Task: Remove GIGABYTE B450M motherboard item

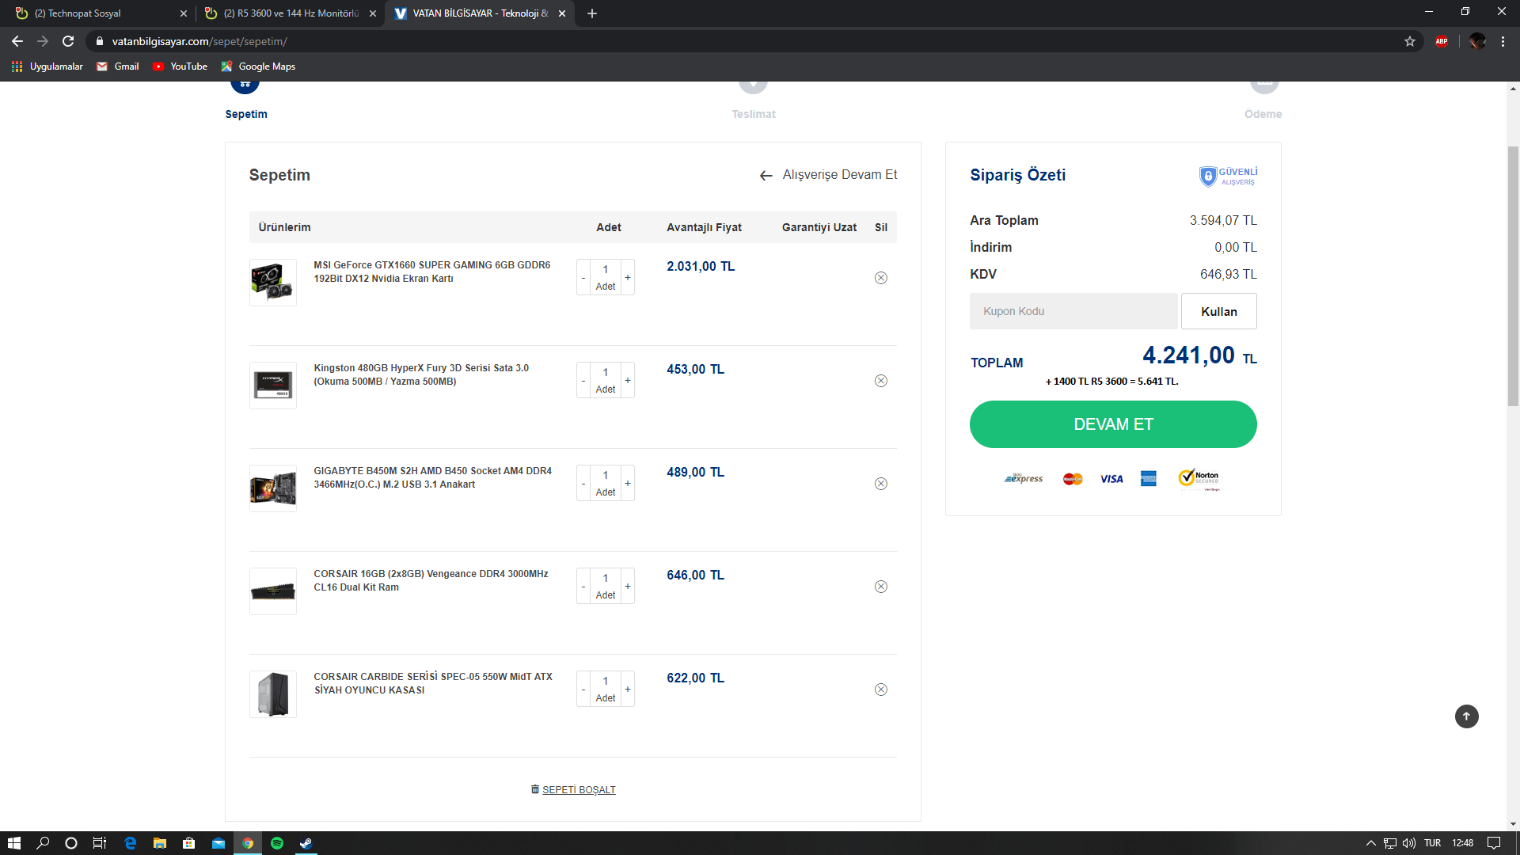Action: [x=880, y=484]
